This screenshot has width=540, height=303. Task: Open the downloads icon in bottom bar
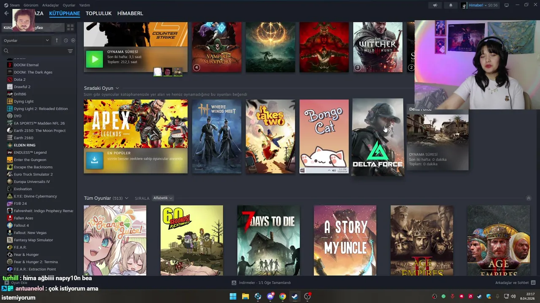coord(234,283)
